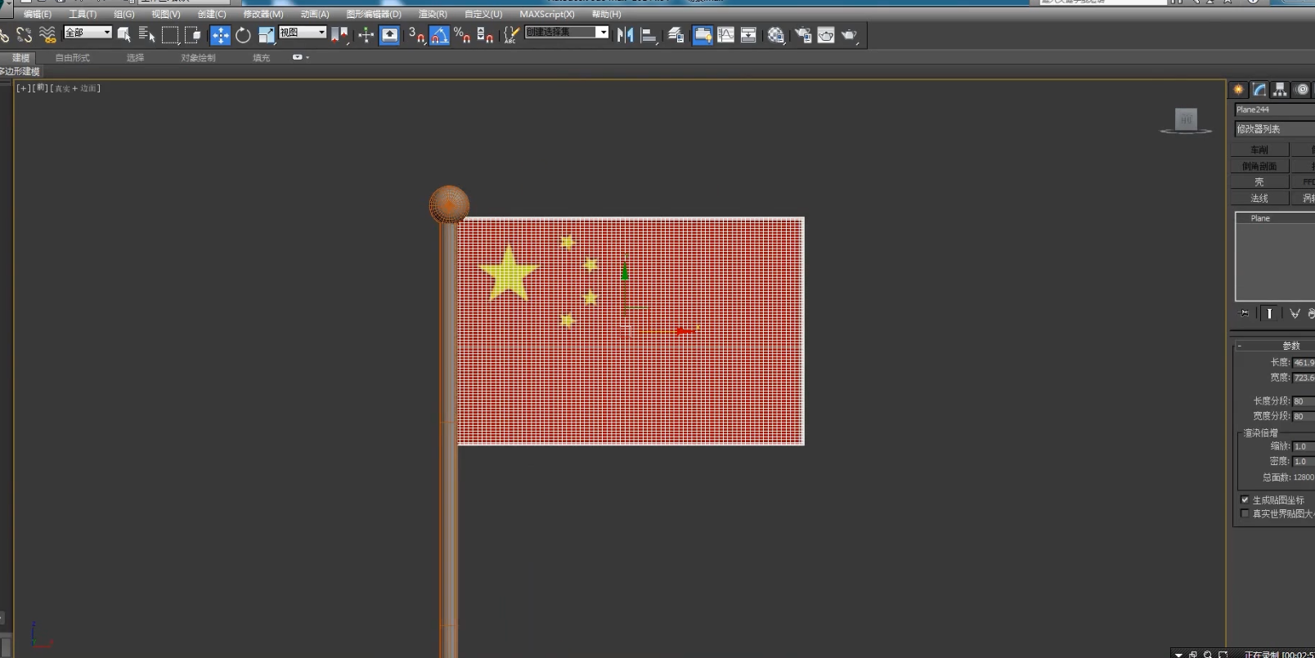Open the MAXScript(X) menu

pyautogui.click(x=547, y=14)
